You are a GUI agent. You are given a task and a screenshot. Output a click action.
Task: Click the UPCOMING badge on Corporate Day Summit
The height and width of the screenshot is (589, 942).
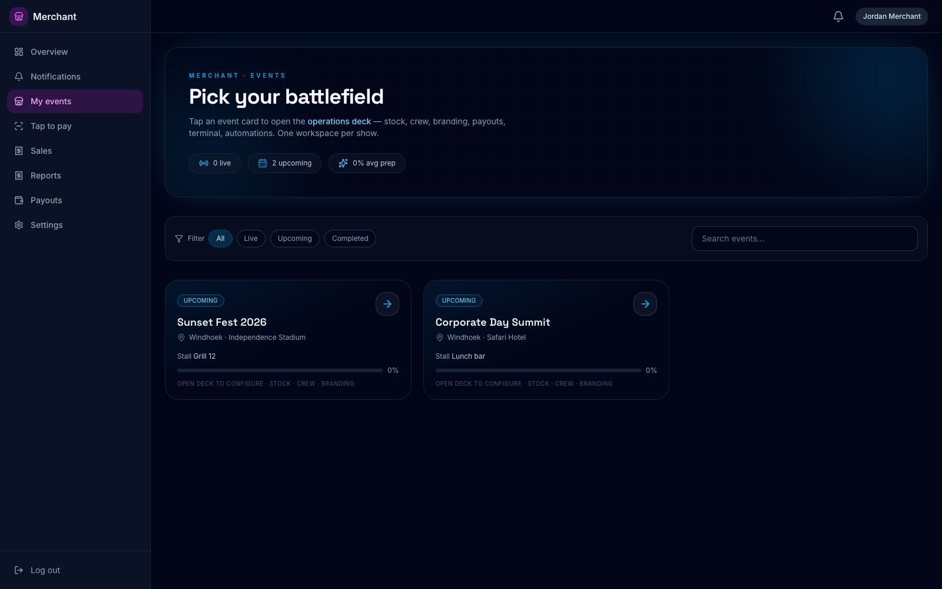[x=459, y=300]
